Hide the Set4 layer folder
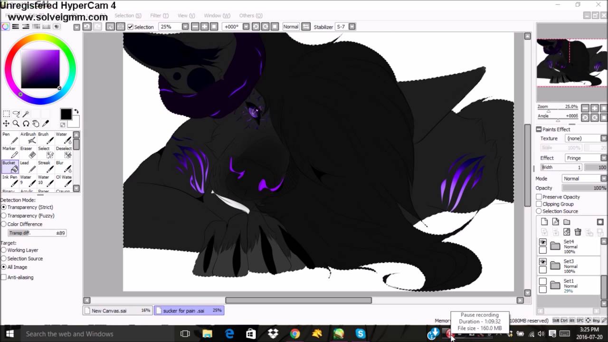 pos(543,242)
